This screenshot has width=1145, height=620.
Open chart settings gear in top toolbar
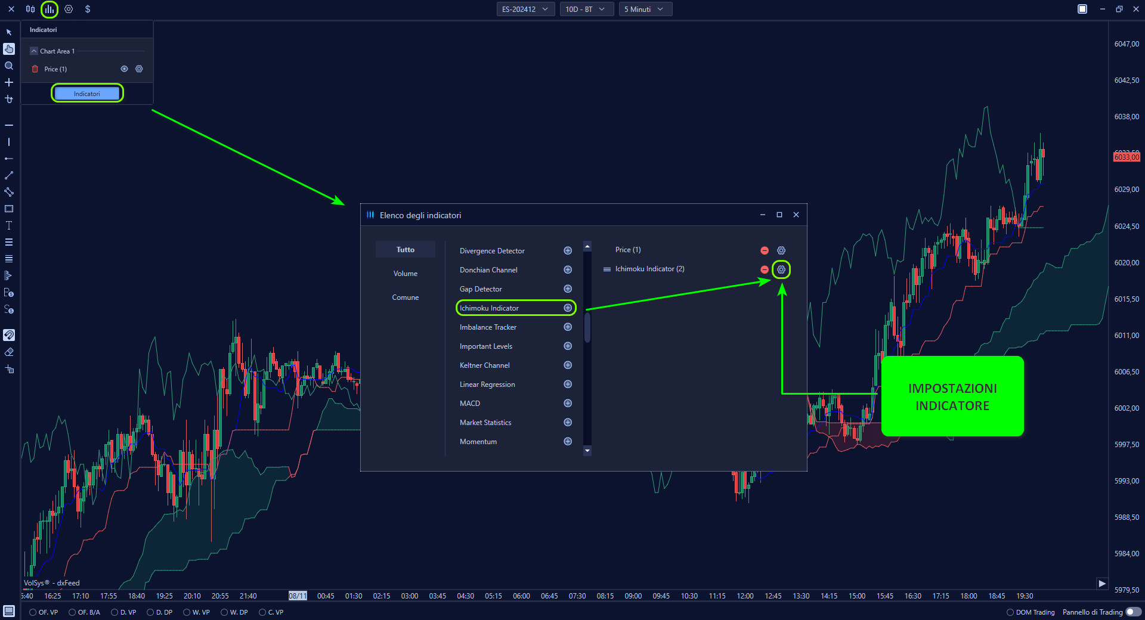pos(69,9)
